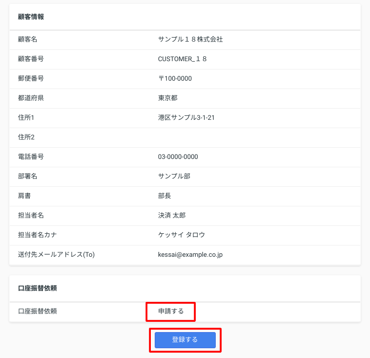Click the 送付先メールアドレス(To) label

pos(56,254)
